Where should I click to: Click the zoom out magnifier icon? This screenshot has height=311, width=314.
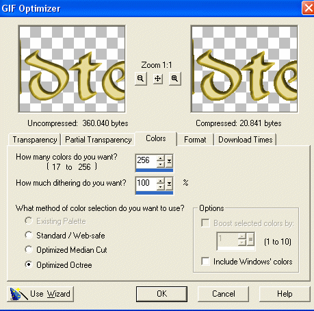141,79
